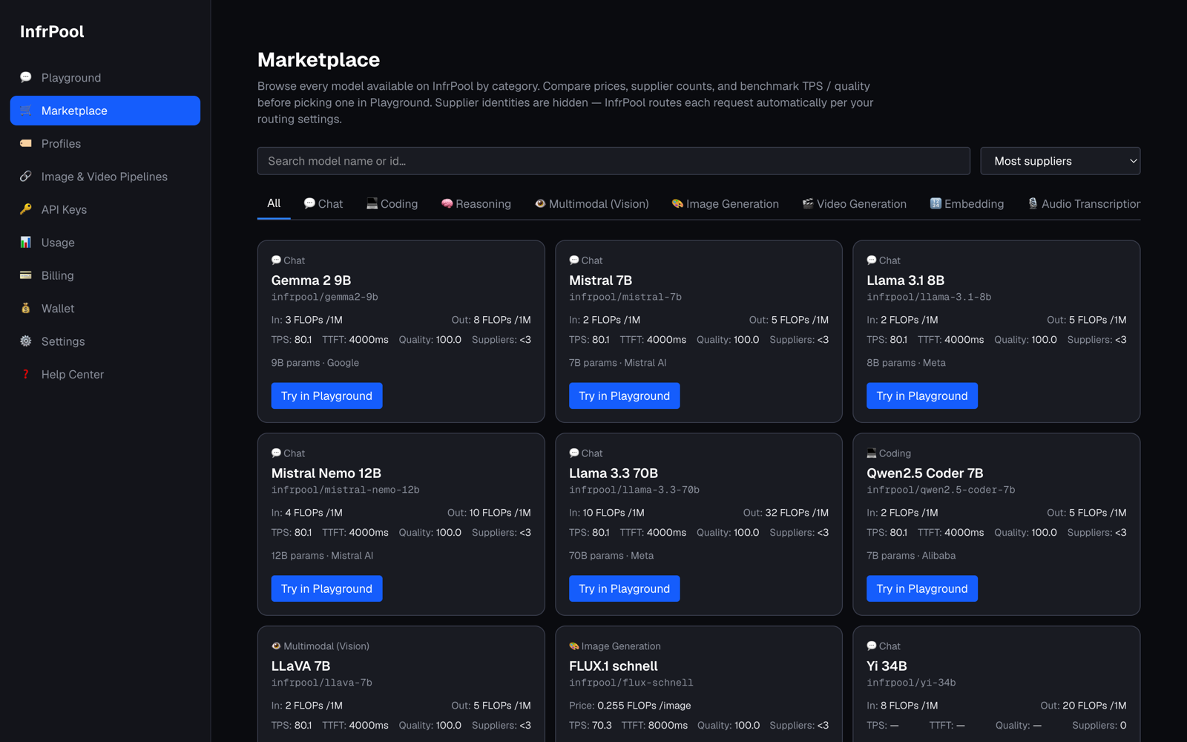
Task: Try Qwen2.5 Coder 7B in Playground
Action: [x=922, y=588]
